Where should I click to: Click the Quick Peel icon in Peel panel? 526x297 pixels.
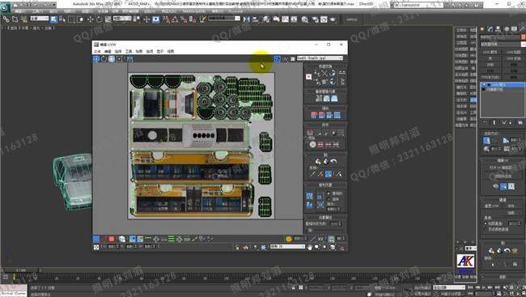pyautogui.click(x=318, y=162)
